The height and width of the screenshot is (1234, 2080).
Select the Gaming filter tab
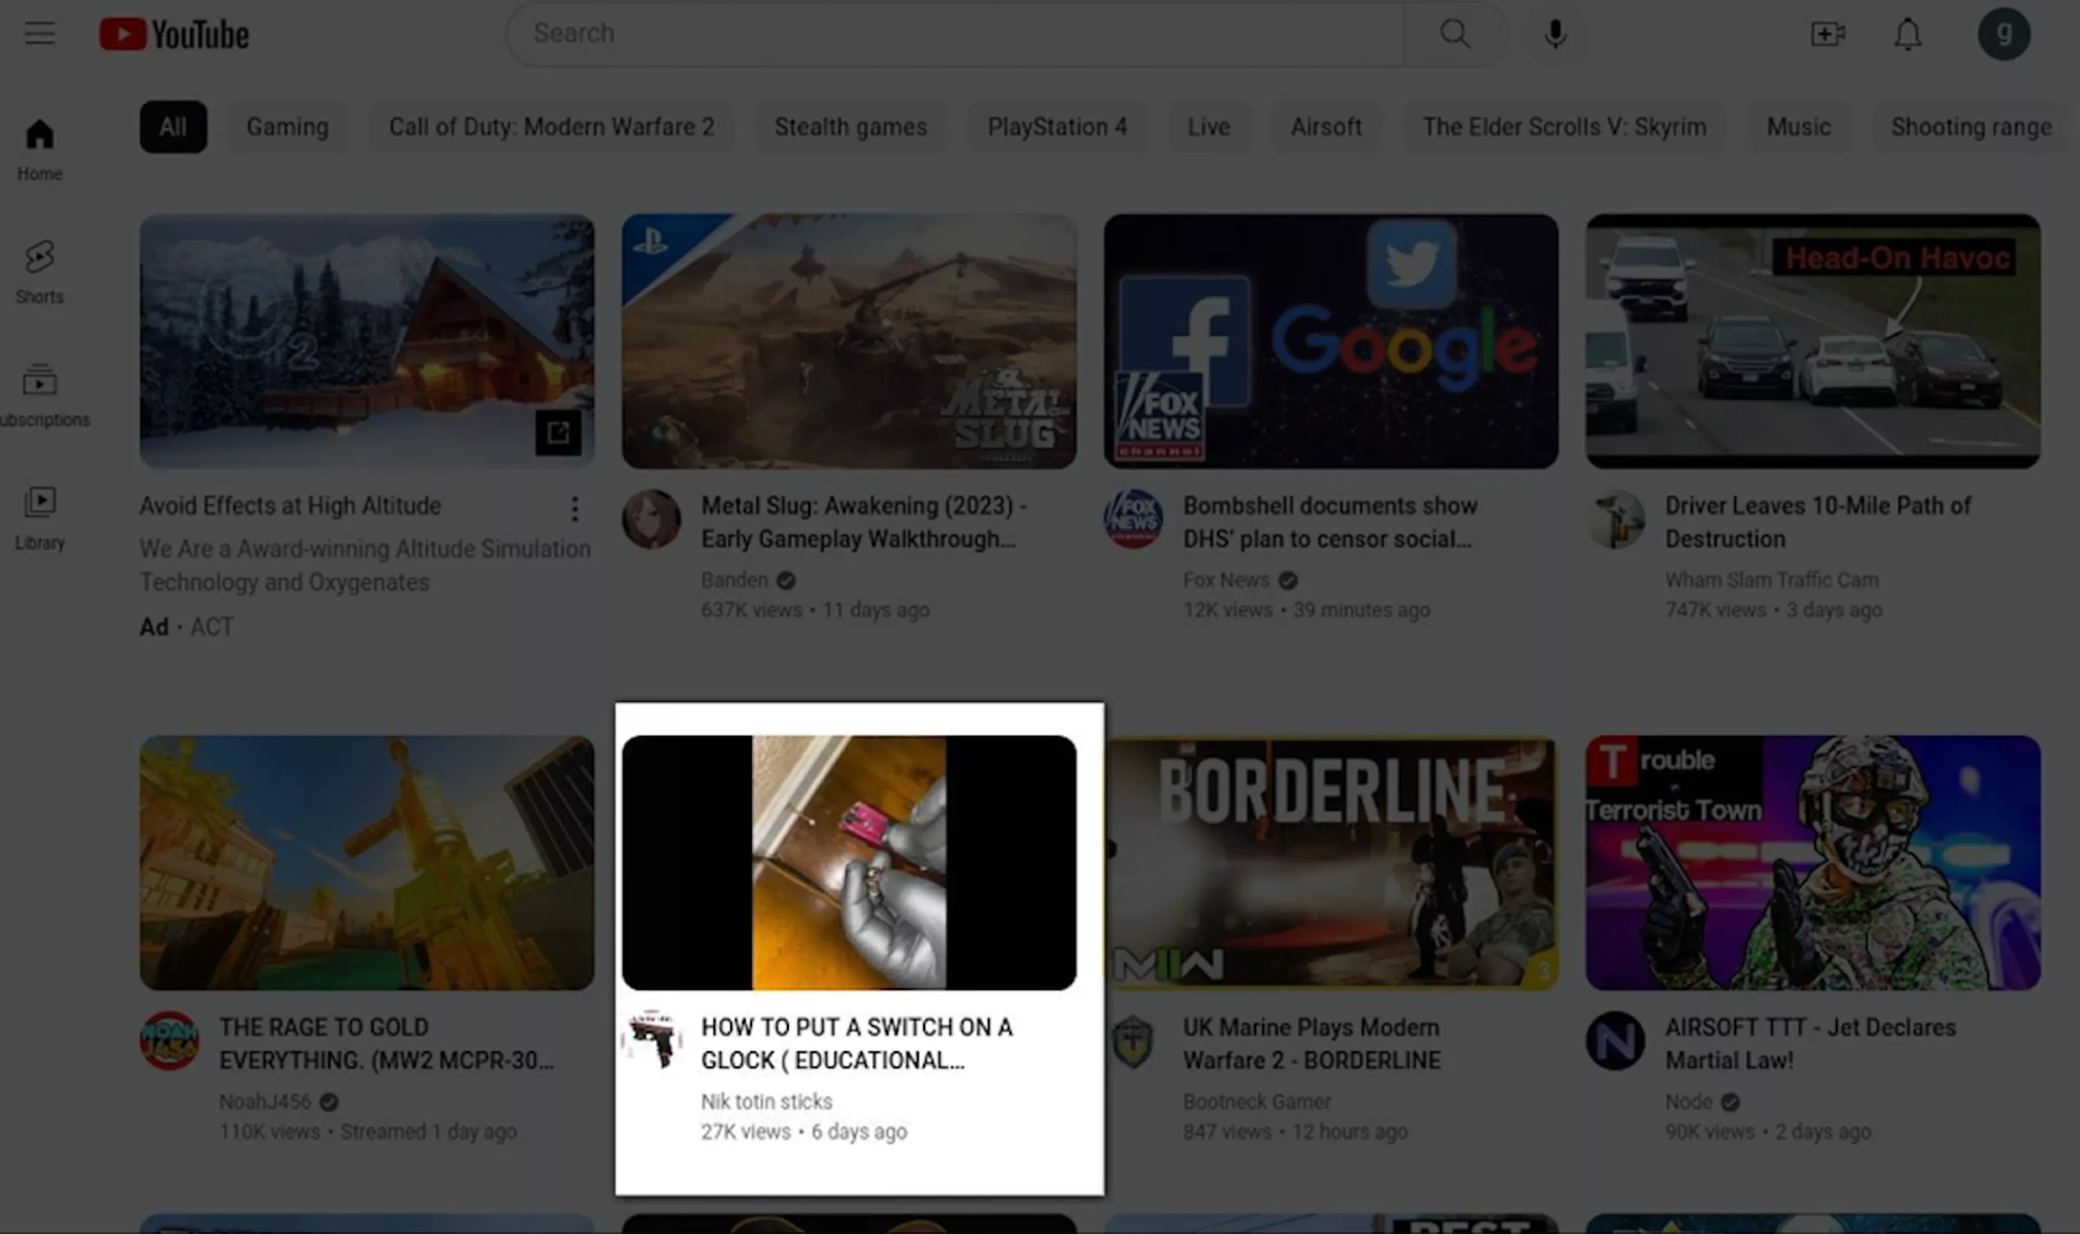pos(287,126)
